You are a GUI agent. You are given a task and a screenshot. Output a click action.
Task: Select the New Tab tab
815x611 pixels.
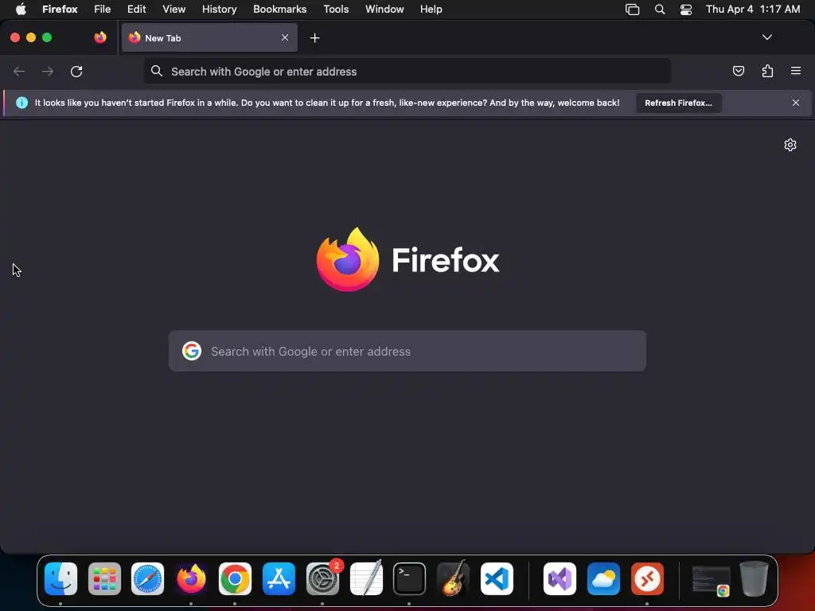209,37
